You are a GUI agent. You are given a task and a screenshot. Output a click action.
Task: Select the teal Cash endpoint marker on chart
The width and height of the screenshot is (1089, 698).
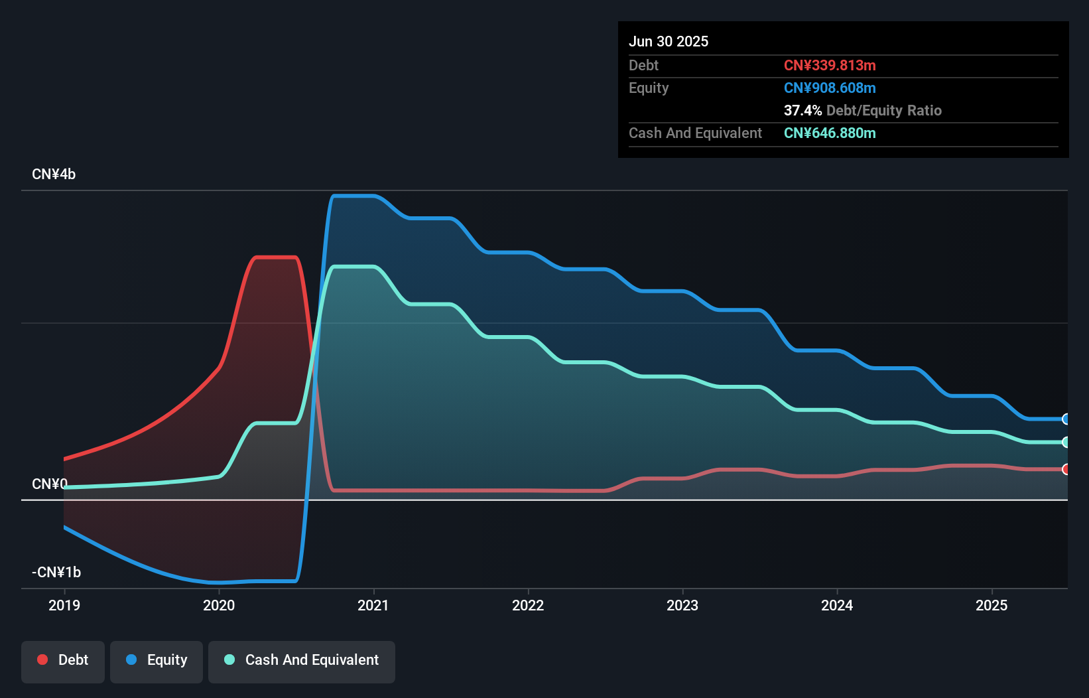click(1066, 442)
